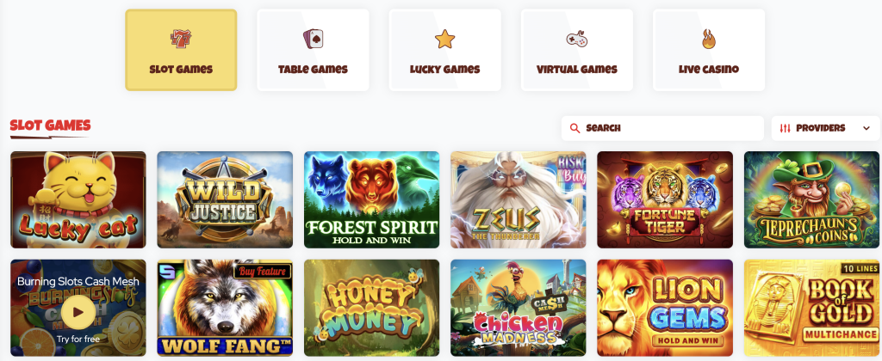Select Book of Gold Multichance game
This screenshot has height=361, width=882.
(x=811, y=308)
